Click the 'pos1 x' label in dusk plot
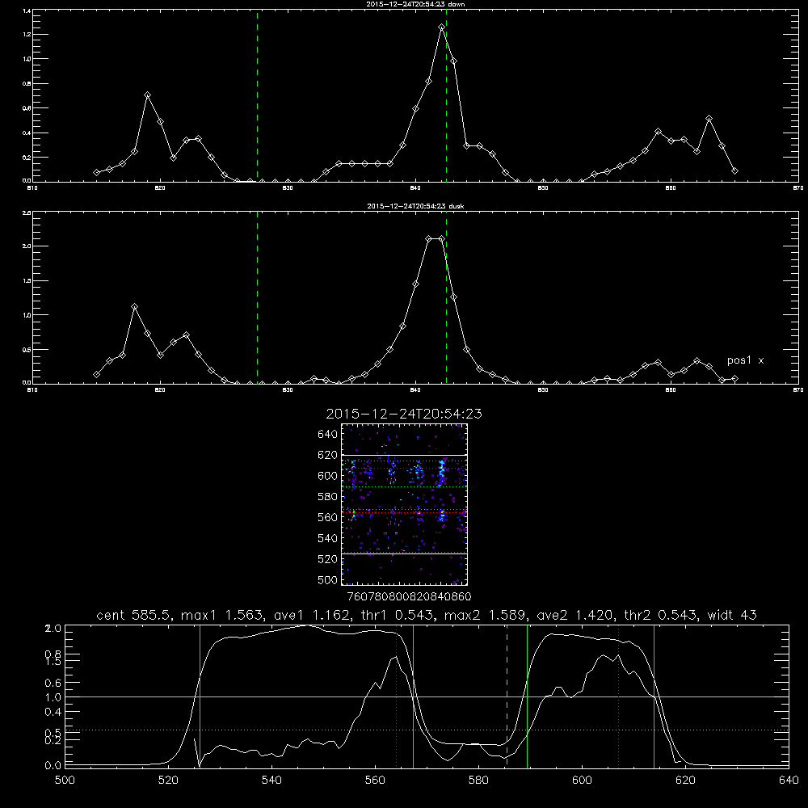This screenshot has height=808, width=808. [745, 360]
